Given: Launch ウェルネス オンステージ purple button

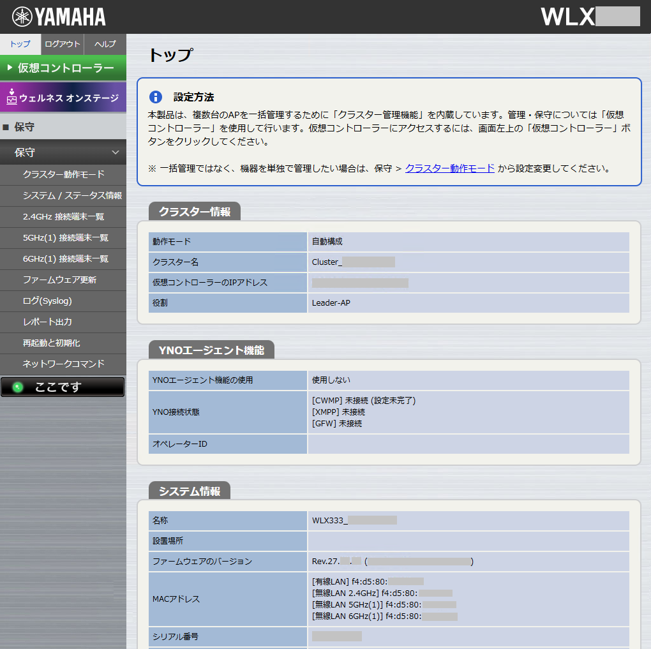Looking at the screenshot, I should point(63,97).
